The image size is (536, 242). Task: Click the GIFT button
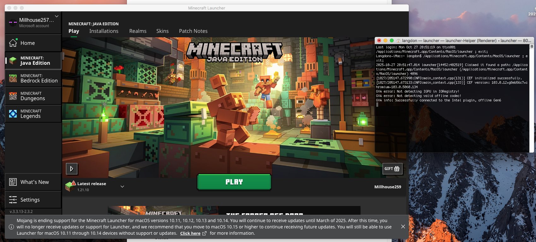click(392, 169)
